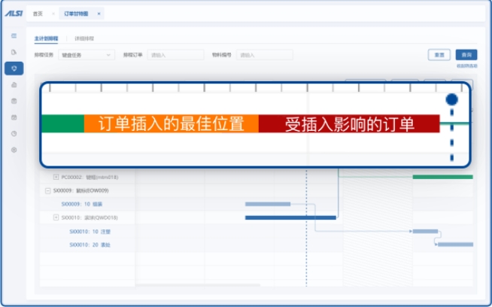Open the settings gear sidebar icon
This screenshot has height=307, width=492.
coord(14,150)
